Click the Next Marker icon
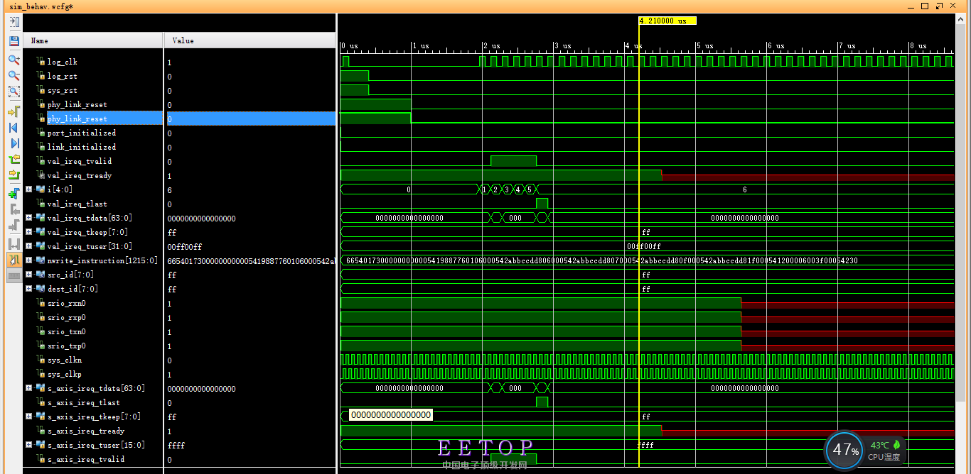The image size is (971, 474). (14, 225)
